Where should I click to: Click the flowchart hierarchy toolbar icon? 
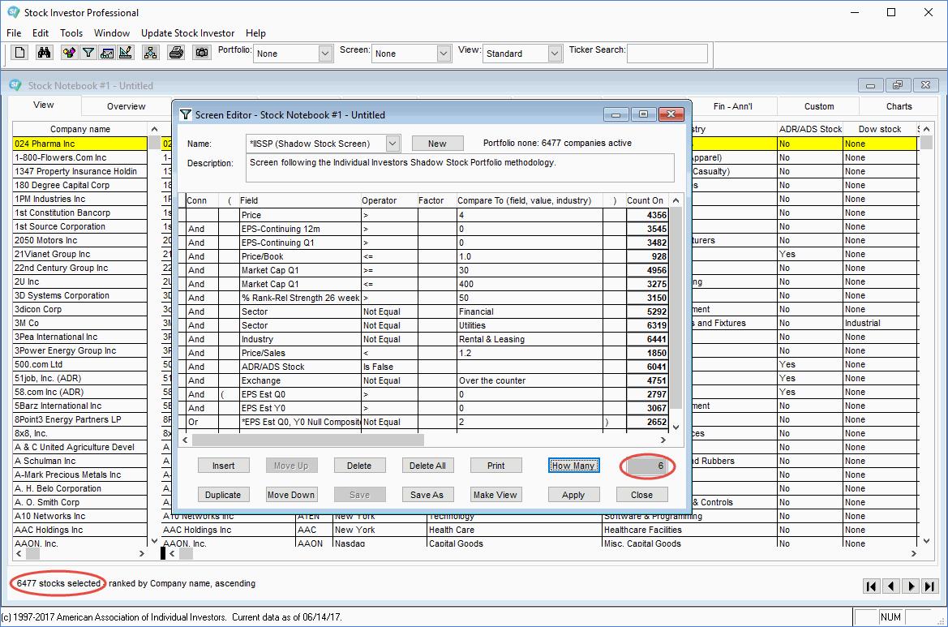coord(152,52)
